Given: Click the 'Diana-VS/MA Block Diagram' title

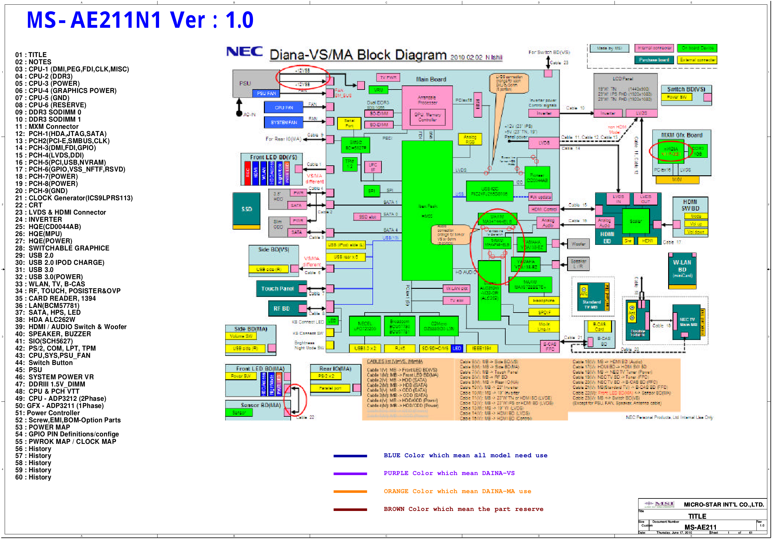Looking at the screenshot, I should tap(358, 55).
